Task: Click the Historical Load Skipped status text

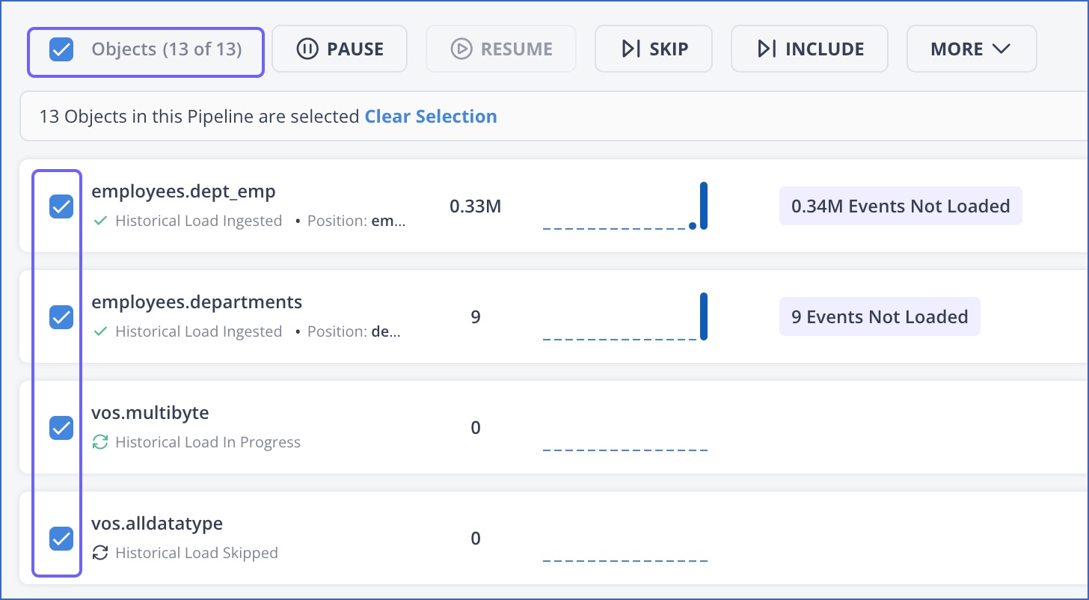Action: coord(197,553)
